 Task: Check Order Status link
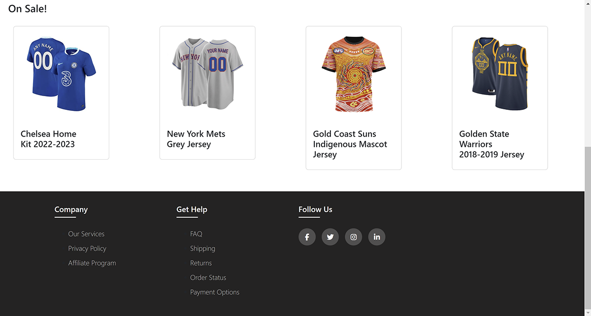pyautogui.click(x=208, y=278)
